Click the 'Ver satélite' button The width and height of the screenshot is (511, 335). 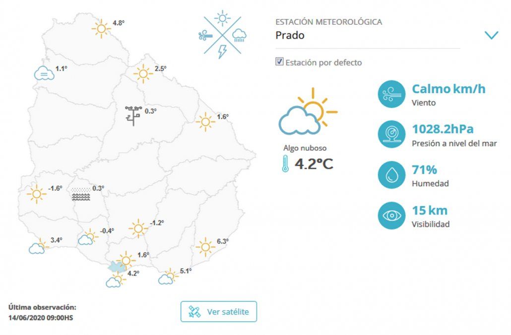[x=218, y=312]
